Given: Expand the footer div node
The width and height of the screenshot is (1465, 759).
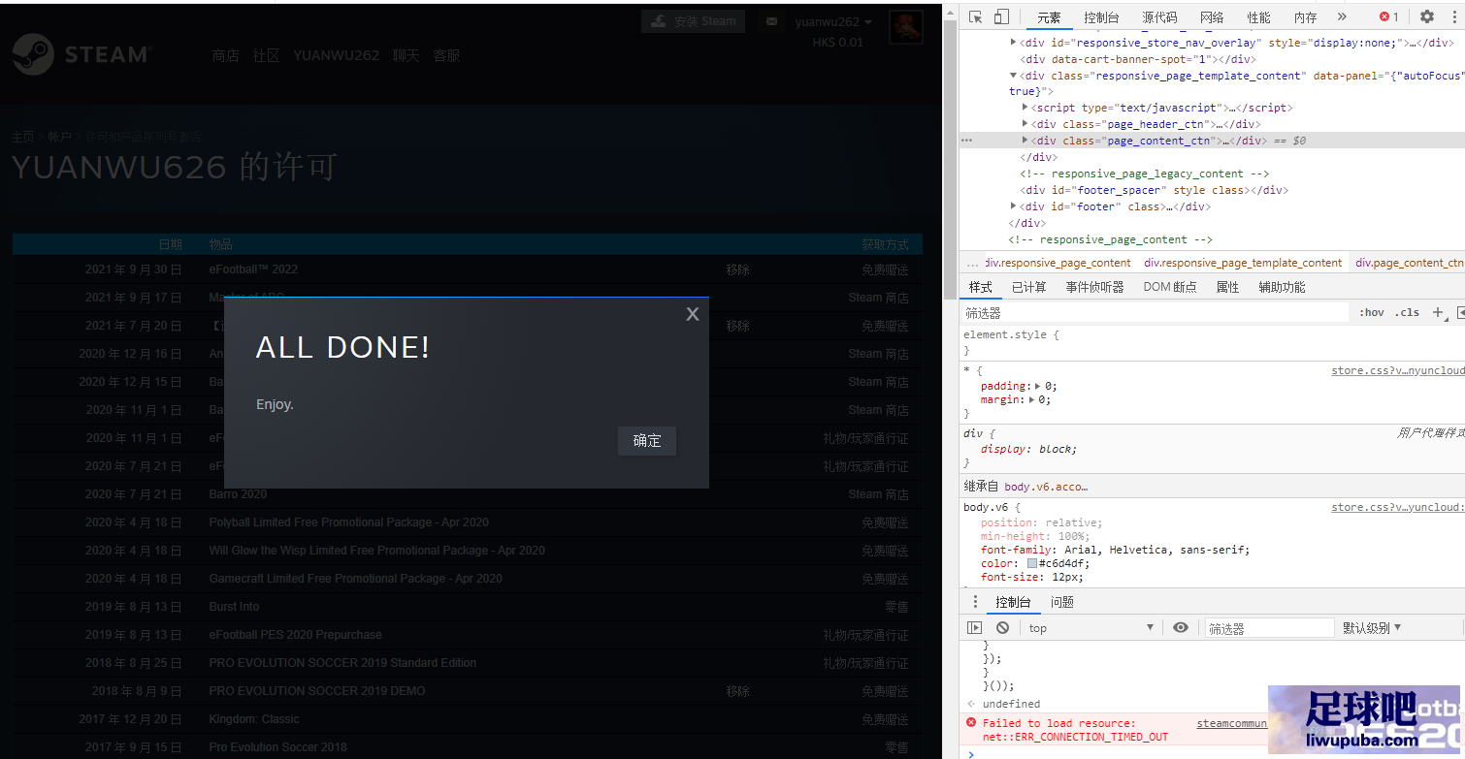Looking at the screenshot, I should [1013, 206].
